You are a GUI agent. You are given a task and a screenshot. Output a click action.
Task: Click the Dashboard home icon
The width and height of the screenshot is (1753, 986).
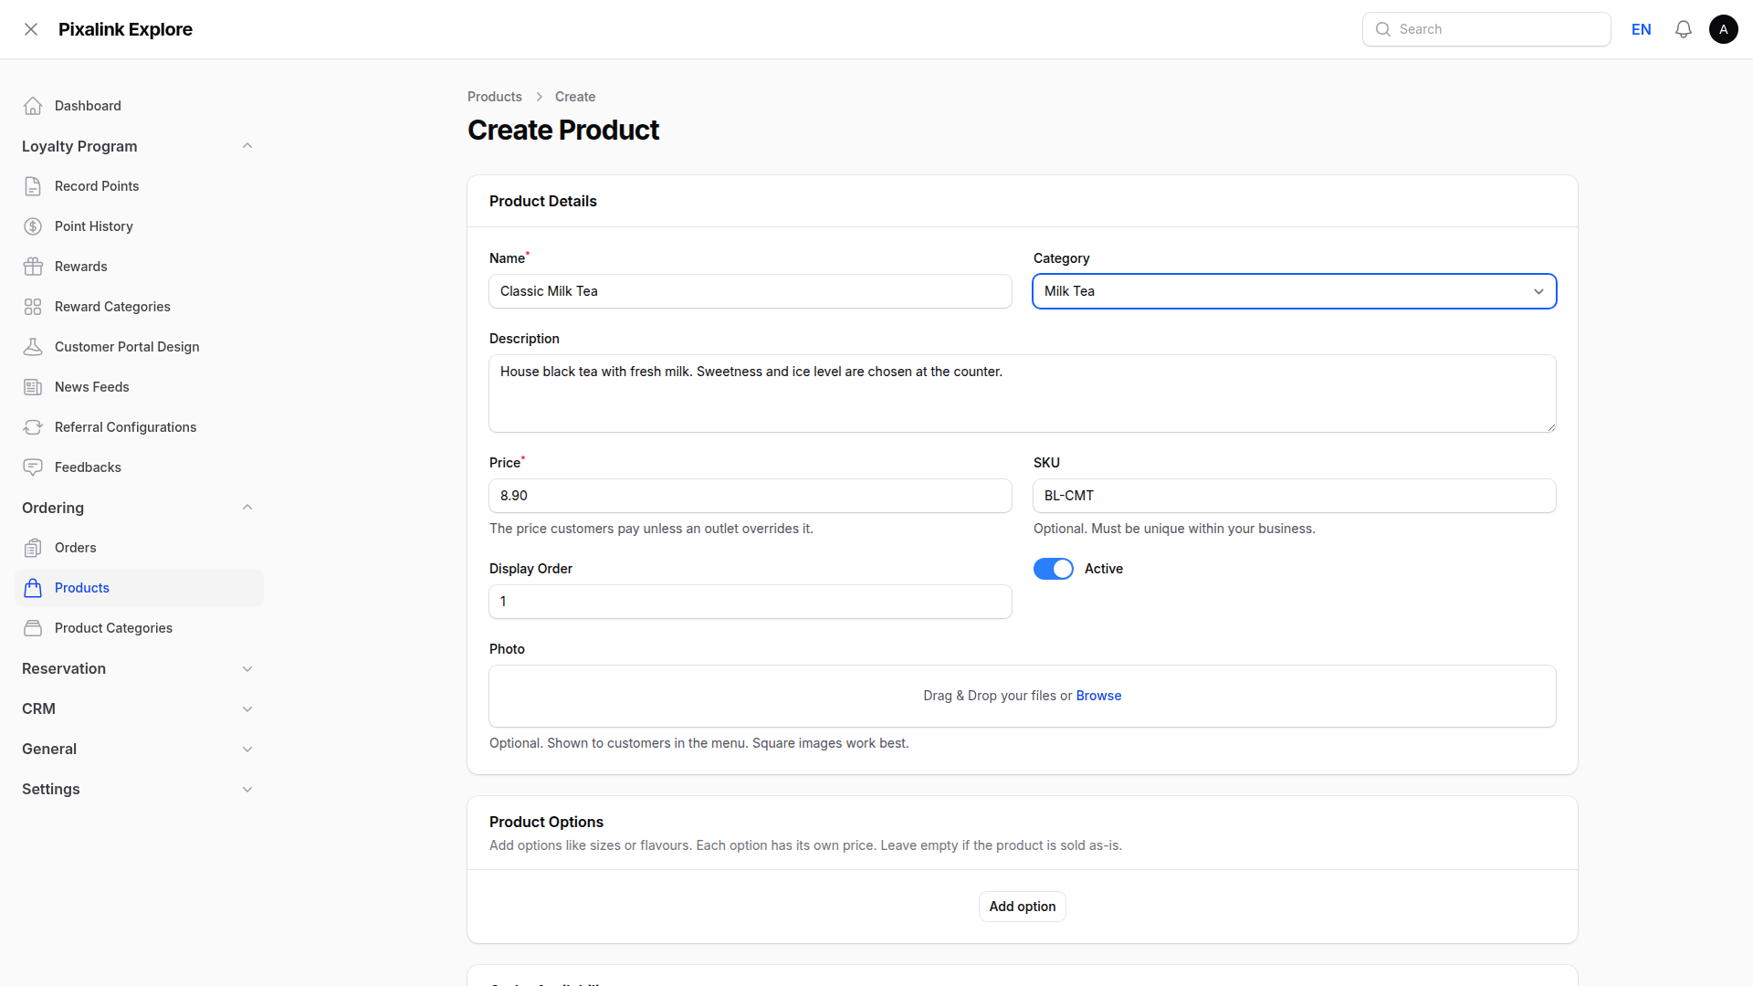pyautogui.click(x=33, y=106)
